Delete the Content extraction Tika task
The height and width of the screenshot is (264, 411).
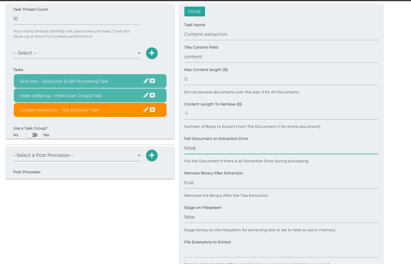pos(152,110)
